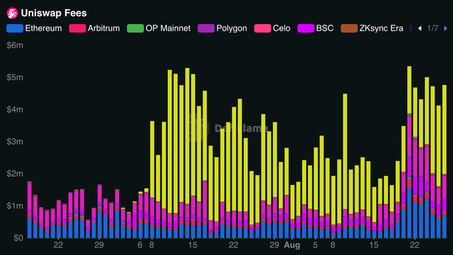The image size is (453, 255).
Task: Click the x-axis label 6
Action: click(140, 245)
